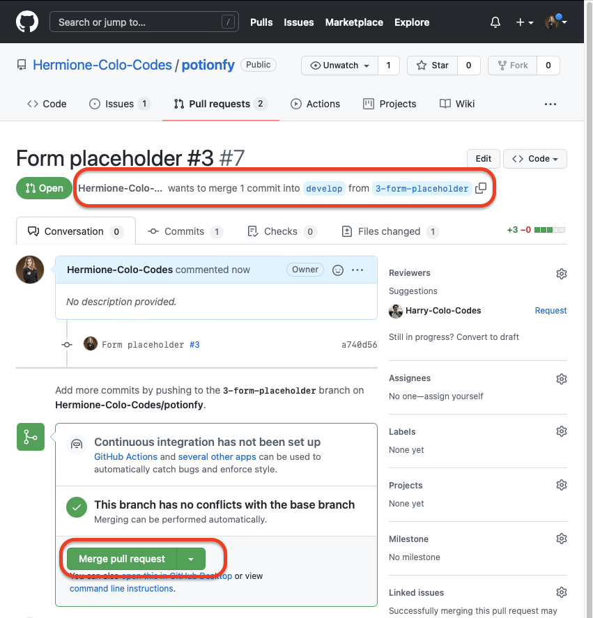This screenshot has height=618, width=593.
Task: Switch to the Files changed tab
Action: [x=389, y=231]
